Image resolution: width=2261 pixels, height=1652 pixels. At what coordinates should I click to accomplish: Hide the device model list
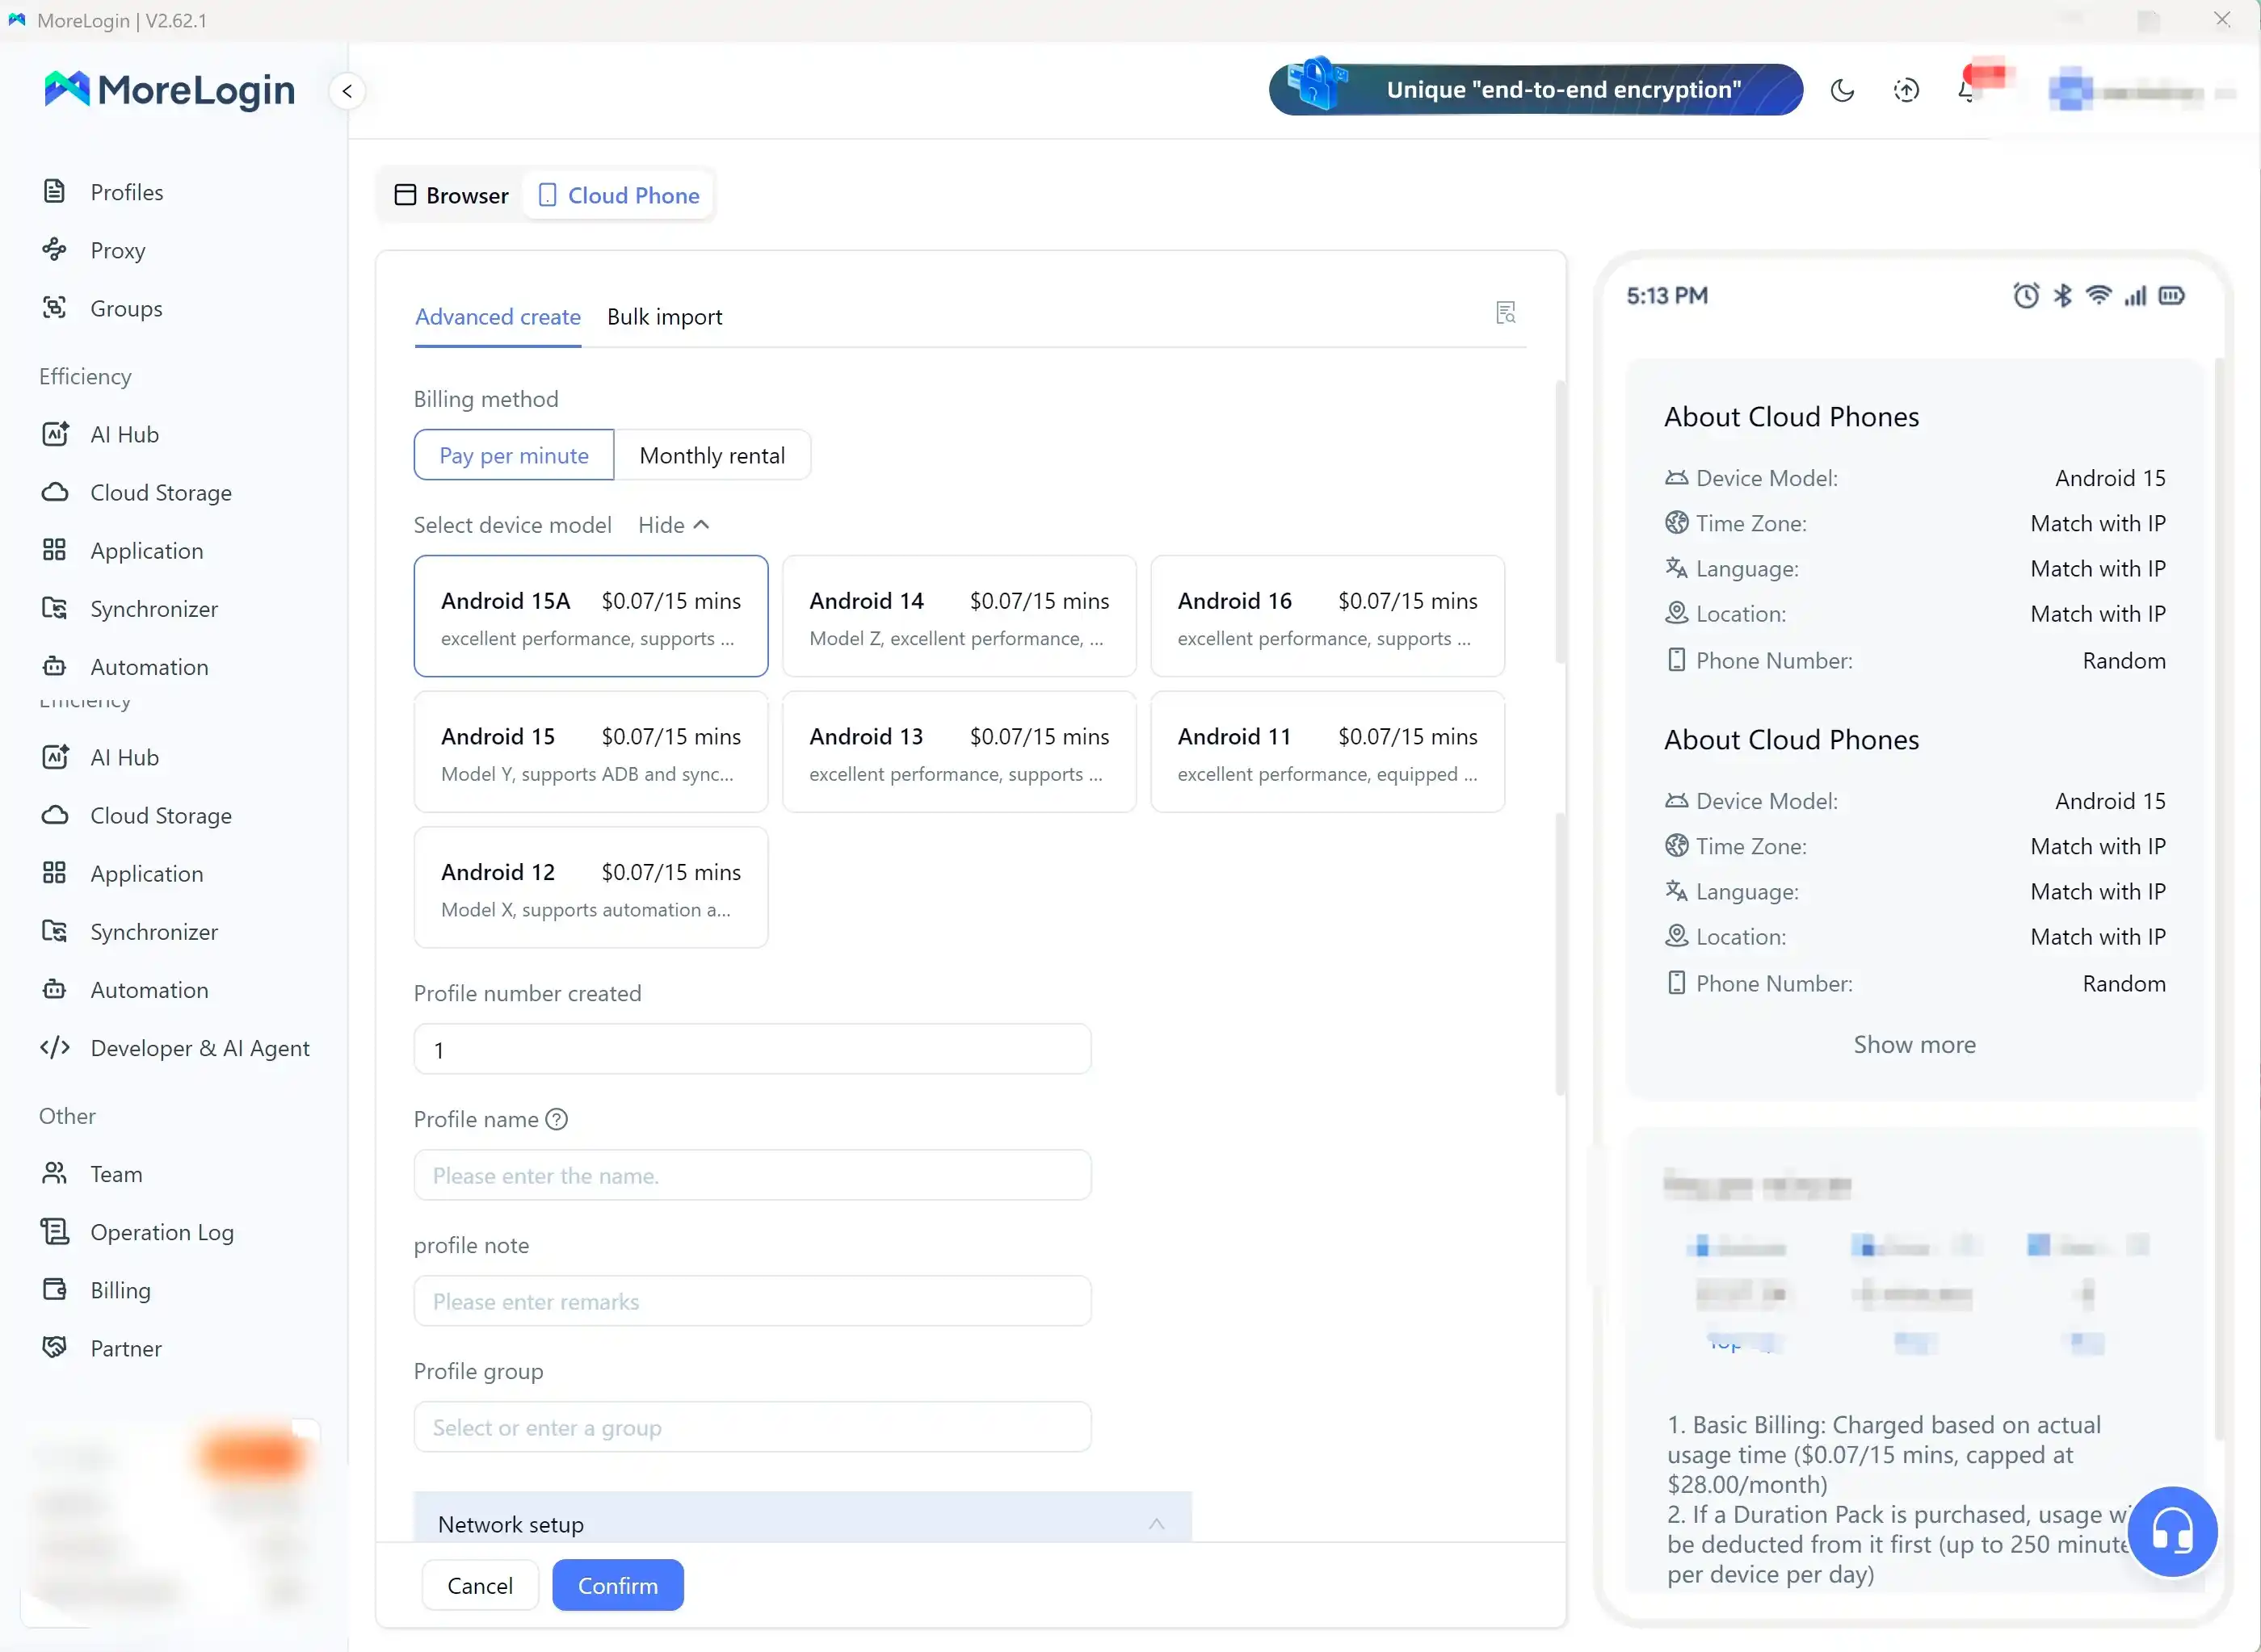(x=675, y=525)
